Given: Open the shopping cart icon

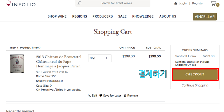Looking at the screenshot, I should point(213,3).
